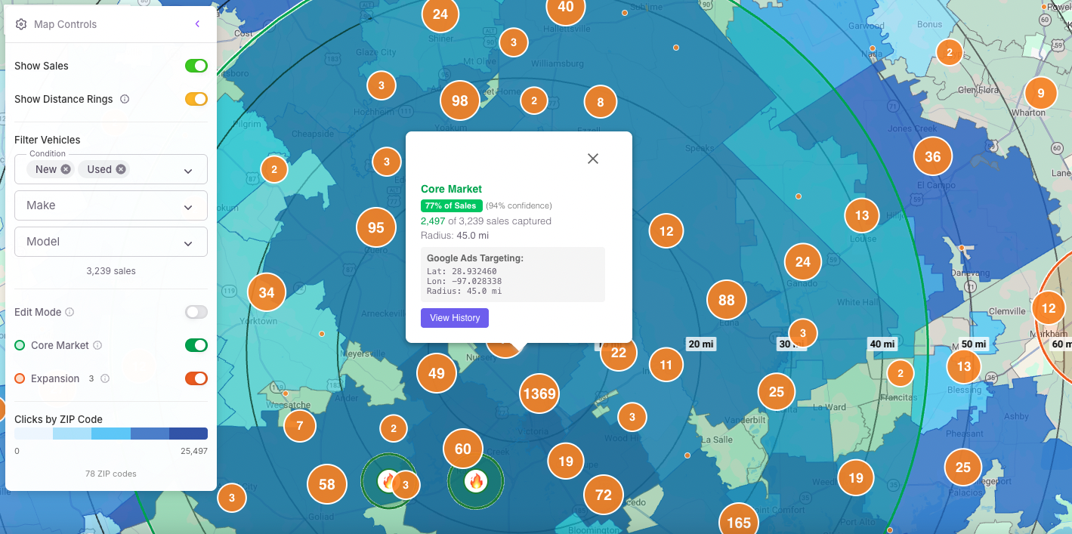Screen dimensions: 1072x534
Task: Remove the New condition filter chip
Action: point(64,169)
